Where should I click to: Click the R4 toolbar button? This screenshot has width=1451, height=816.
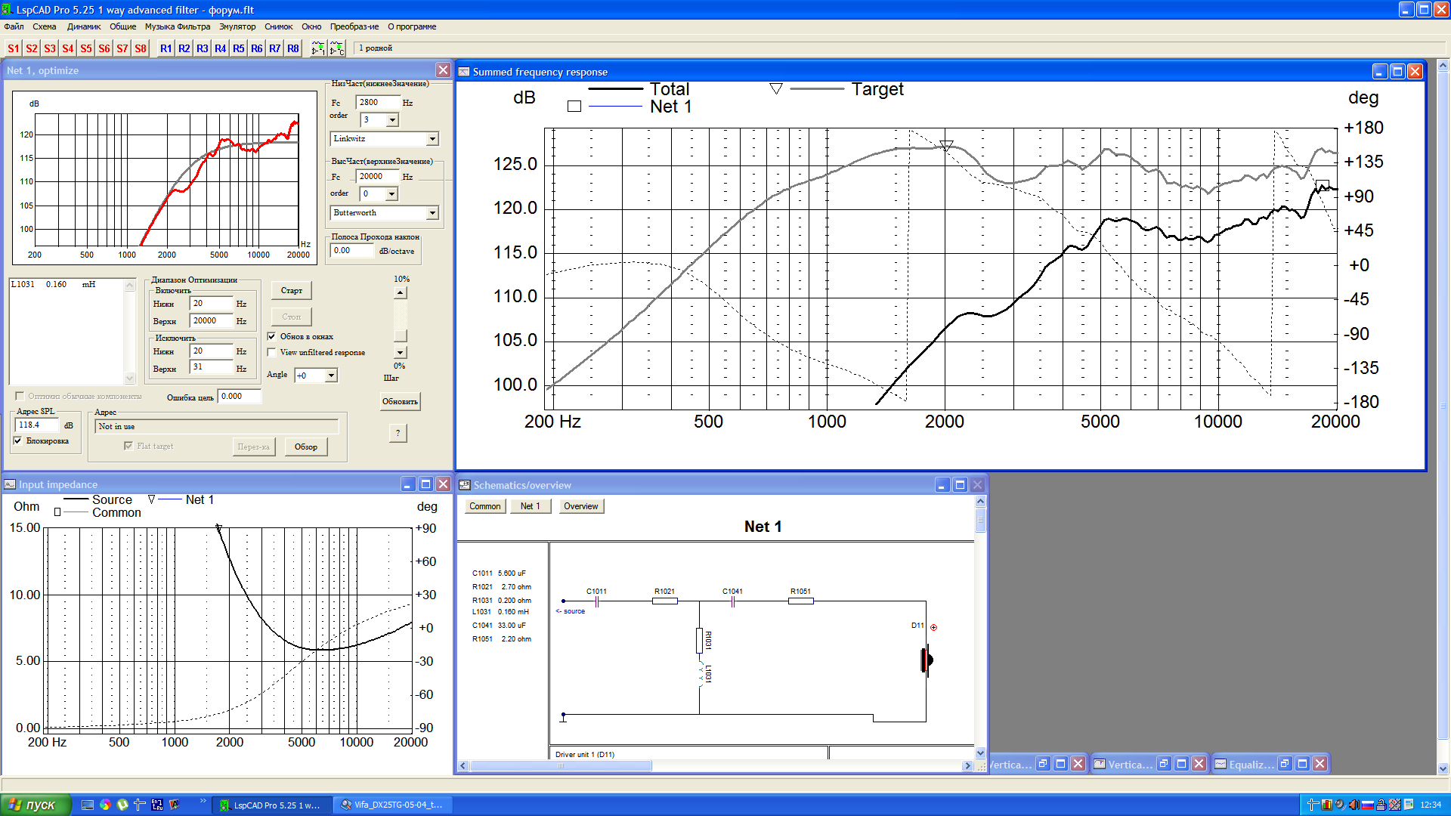click(220, 48)
